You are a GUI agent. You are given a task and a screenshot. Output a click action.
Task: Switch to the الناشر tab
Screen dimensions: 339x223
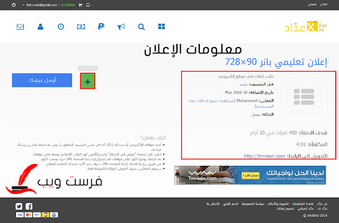(x=324, y=5)
